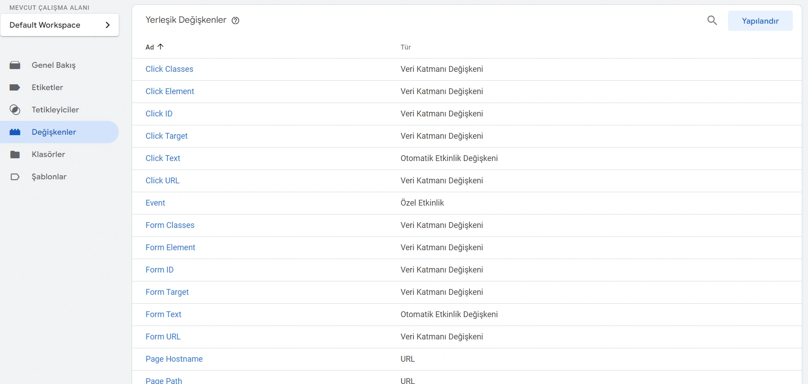Viewport: 808px width, 384px height.
Task: Click the URL type in Page Hostname row
Action: click(408, 359)
